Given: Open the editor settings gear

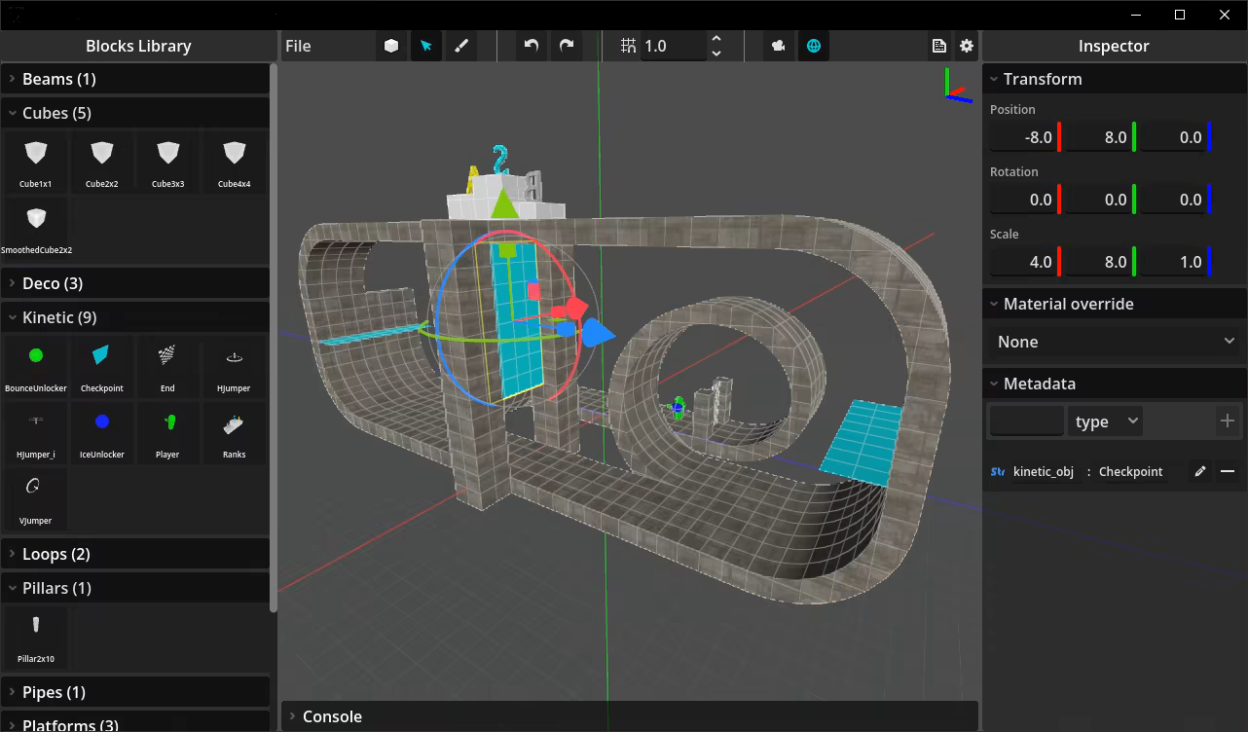Looking at the screenshot, I should (x=966, y=46).
